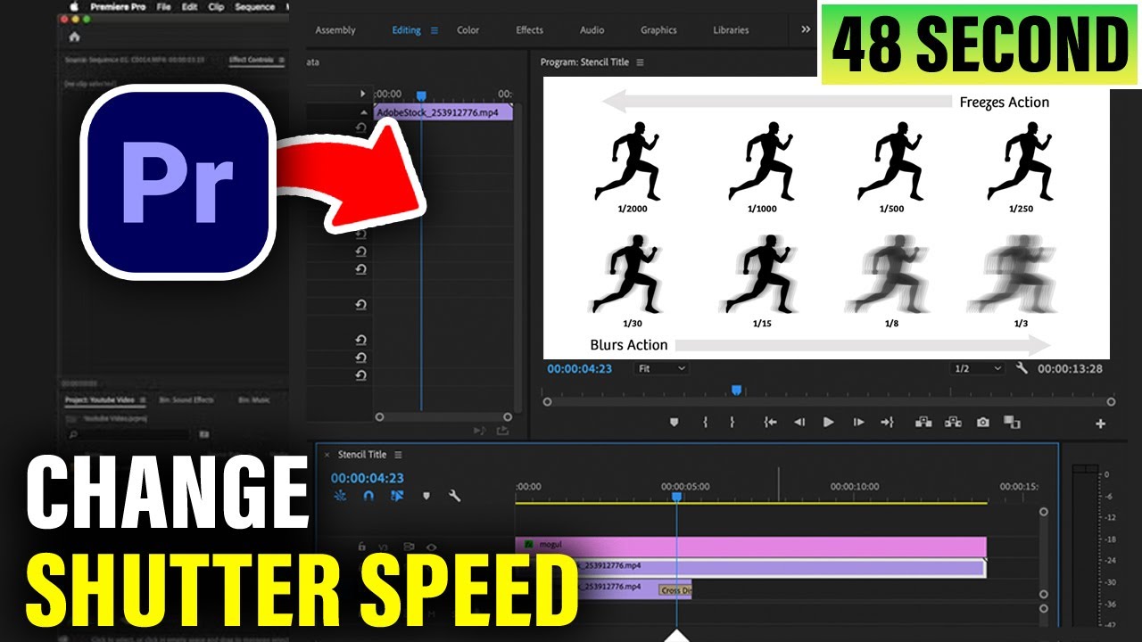Jump to the In point
This screenshot has width=1142, height=642.
[770, 423]
